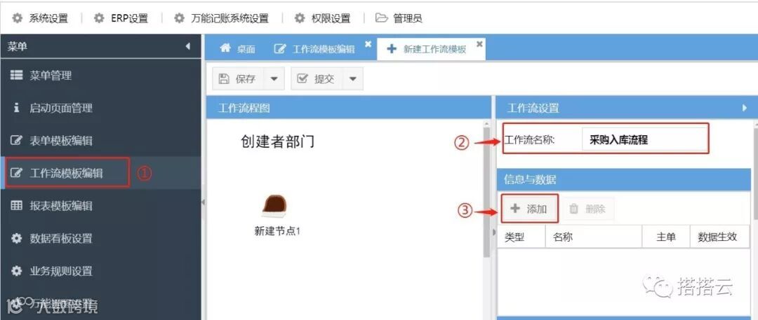Click list icon next to 菜单管理
The width and height of the screenshot is (758, 320).
(16, 76)
